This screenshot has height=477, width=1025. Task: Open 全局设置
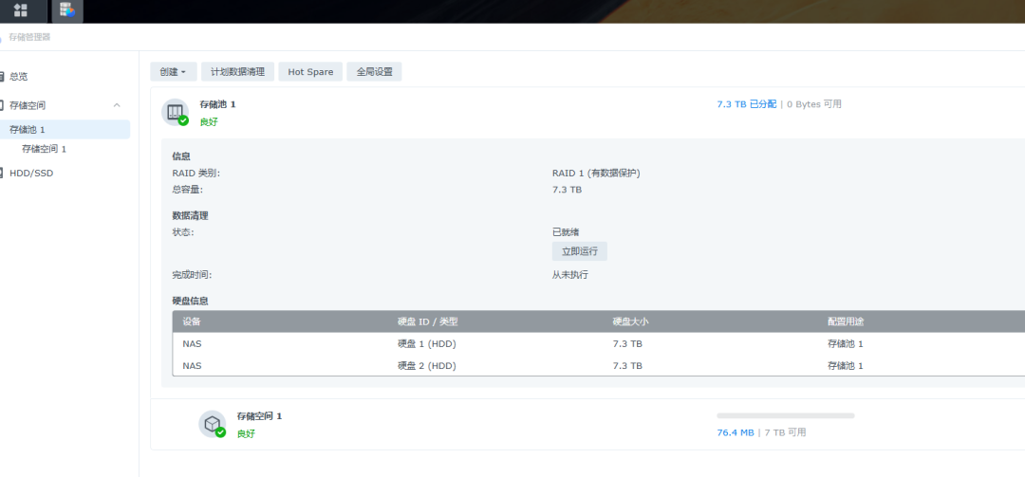click(x=374, y=72)
